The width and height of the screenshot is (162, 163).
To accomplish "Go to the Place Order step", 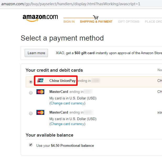I will pyautogui.click(x=153, y=22).
